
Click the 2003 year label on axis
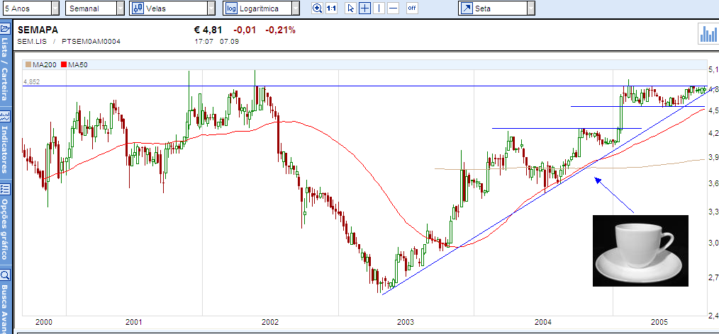[406, 322]
